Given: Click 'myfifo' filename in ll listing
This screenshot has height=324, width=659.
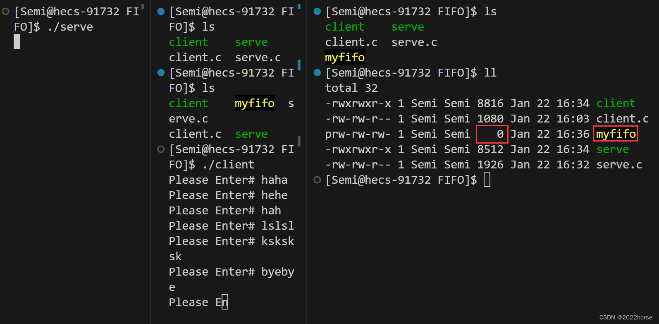Looking at the screenshot, I should click(x=616, y=134).
